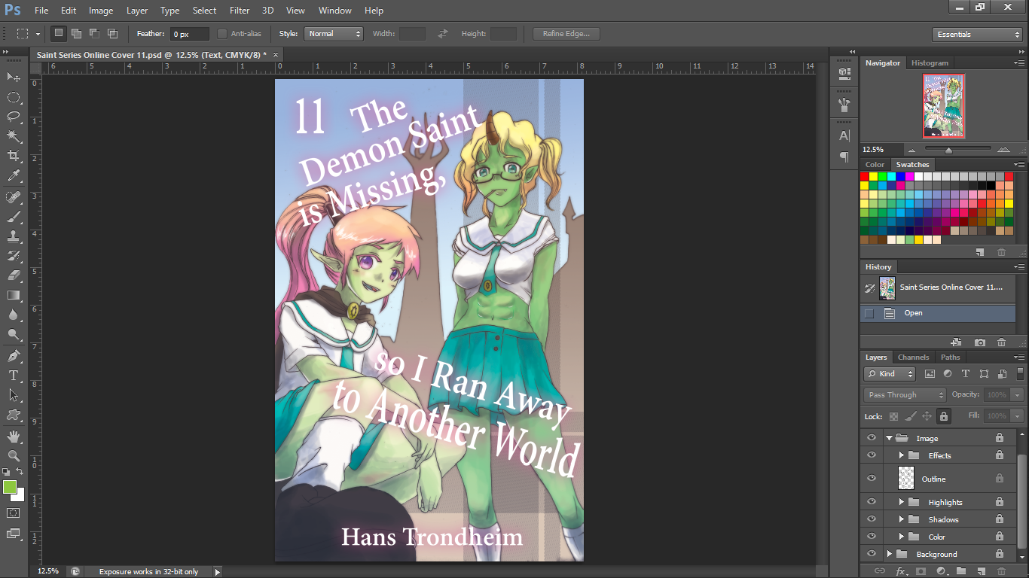Expand the Effects layer group
Screen dimensions: 1029x578
coord(901,455)
